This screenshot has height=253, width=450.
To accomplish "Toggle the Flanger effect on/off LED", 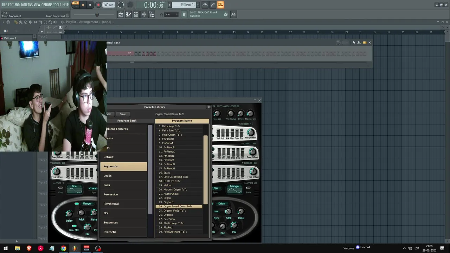I will pyautogui.click(x=77, y=204).
